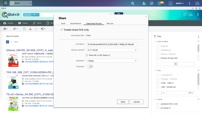This screenshot has width=202, height=115.
Task: Select Create share link only tab
Action: point(94,23)
